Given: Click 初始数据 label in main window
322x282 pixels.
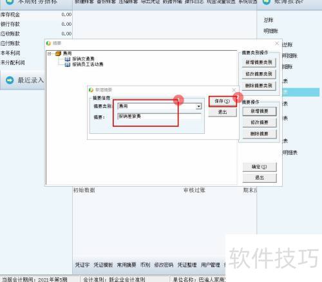Looking at the screenshot, I should point(84,190).
